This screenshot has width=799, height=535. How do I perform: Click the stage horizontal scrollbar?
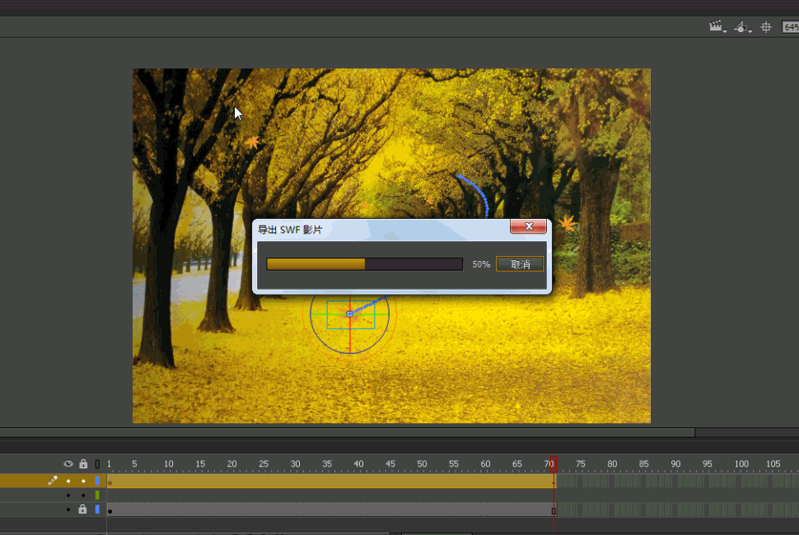(x=347, y=432)
